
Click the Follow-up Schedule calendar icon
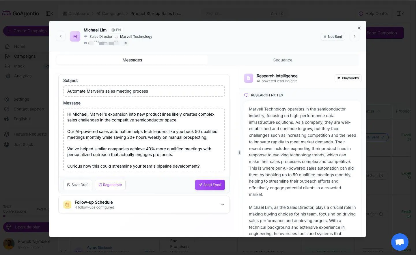67,205
